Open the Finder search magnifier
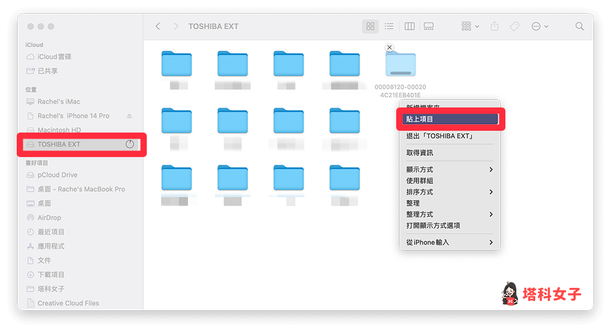 tap(579, 26)
